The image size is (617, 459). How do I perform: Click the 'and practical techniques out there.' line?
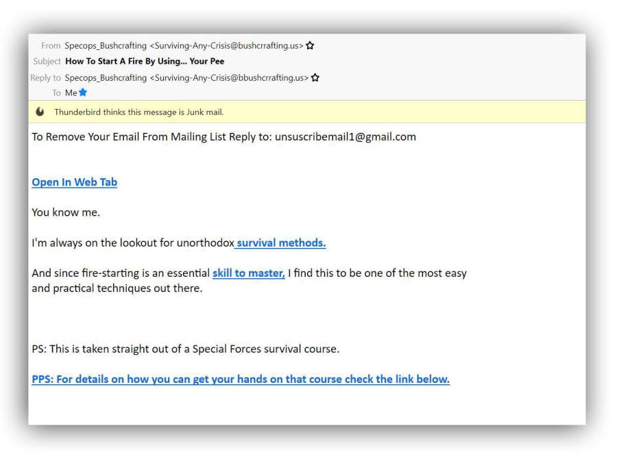click(117, 288)
